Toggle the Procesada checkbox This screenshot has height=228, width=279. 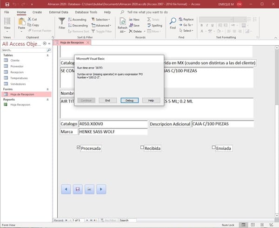(x=79, y=147)
